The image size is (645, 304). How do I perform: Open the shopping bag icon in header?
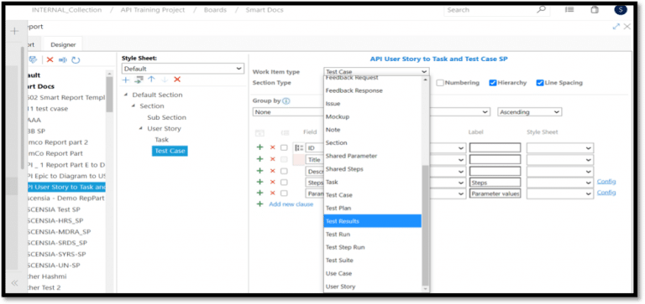pyautogui.click(x=595, y=10)
